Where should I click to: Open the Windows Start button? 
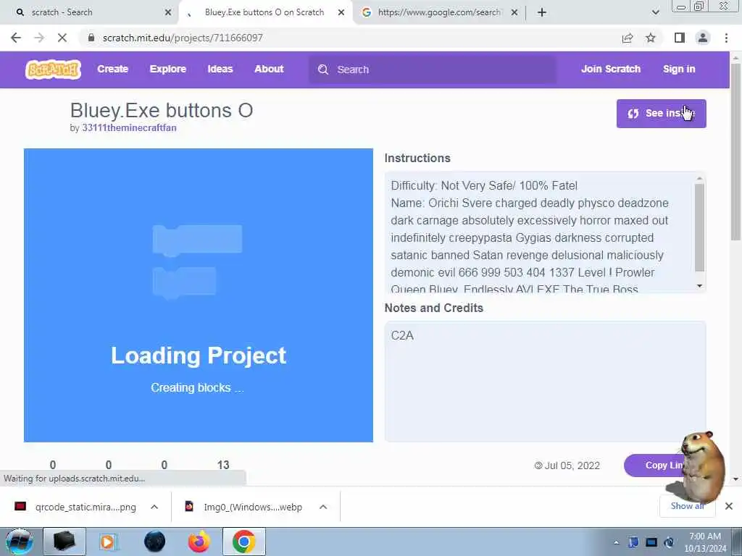pyautogui.click(x=19, y=542)
